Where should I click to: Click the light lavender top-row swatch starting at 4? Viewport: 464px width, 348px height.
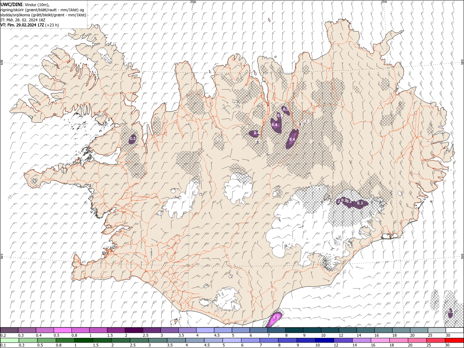tap(205, 330)
